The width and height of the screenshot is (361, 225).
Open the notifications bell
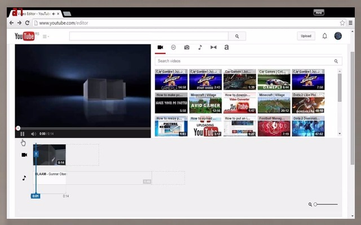324,36
